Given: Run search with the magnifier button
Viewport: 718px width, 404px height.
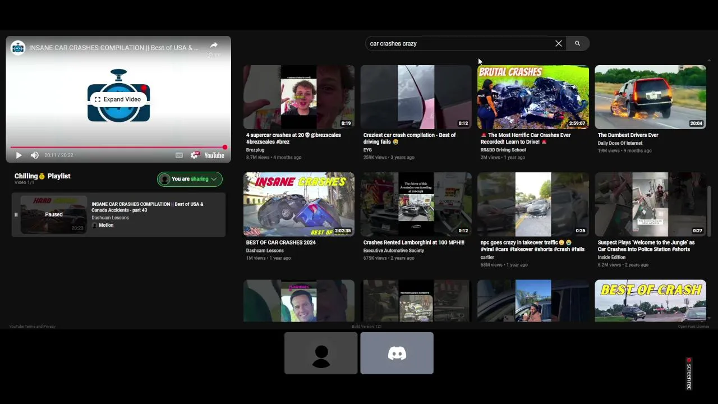Looking at the screenshot, I should click(x=577, y=43).
